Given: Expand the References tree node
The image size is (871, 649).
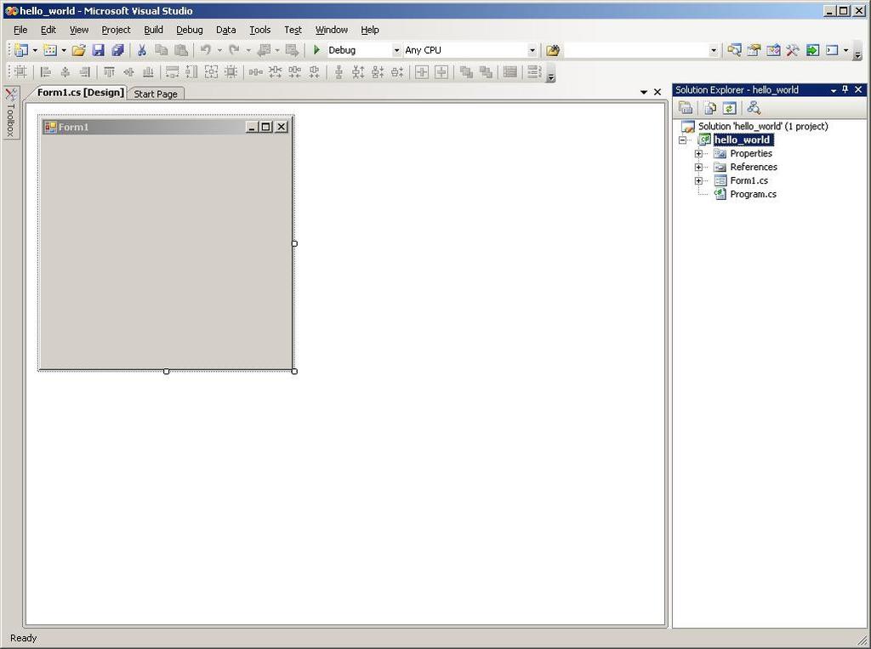Looking at the screenshot, I should point(698,168).
